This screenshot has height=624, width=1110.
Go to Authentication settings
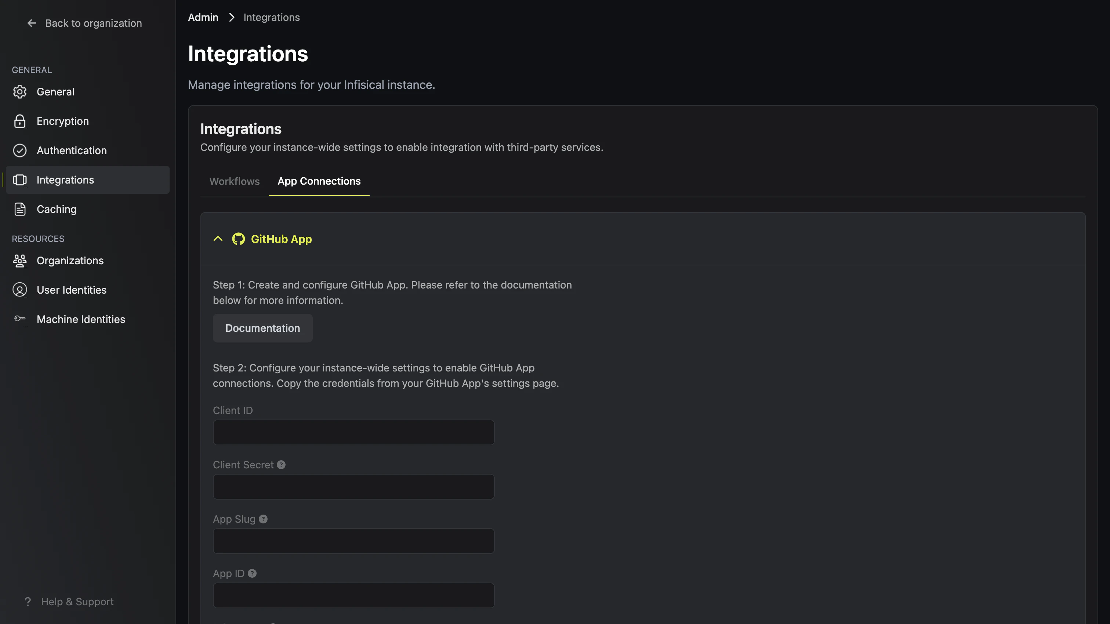[x=88, y=150]
